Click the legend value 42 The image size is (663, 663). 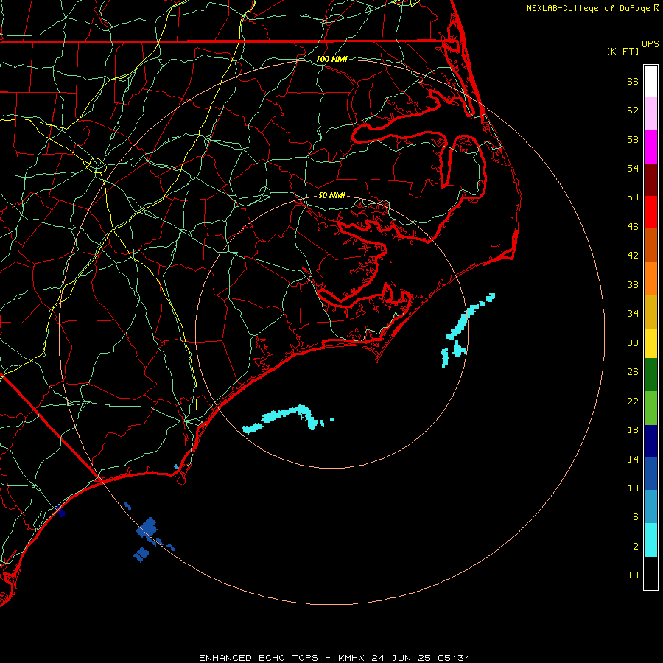633,255
